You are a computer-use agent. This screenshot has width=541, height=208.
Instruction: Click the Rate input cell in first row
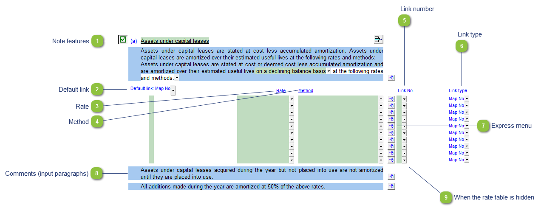[x=263, y=99]
